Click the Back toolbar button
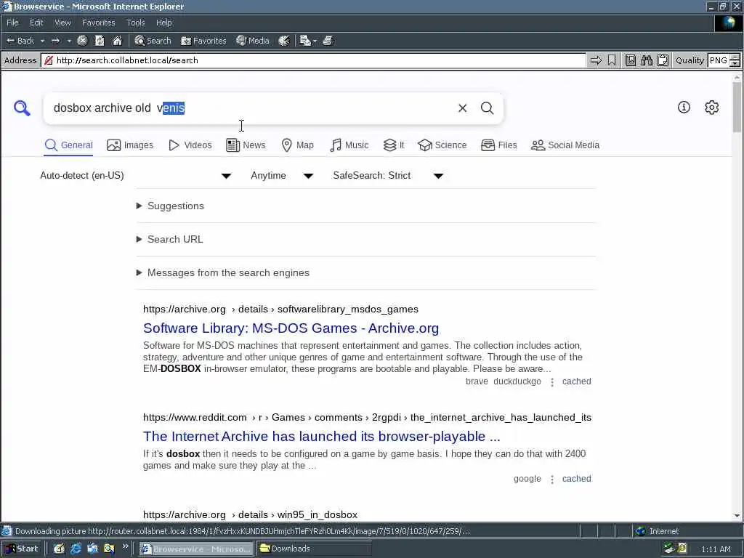The height and width of the screenshot is (558, 744). click(20, 41)
